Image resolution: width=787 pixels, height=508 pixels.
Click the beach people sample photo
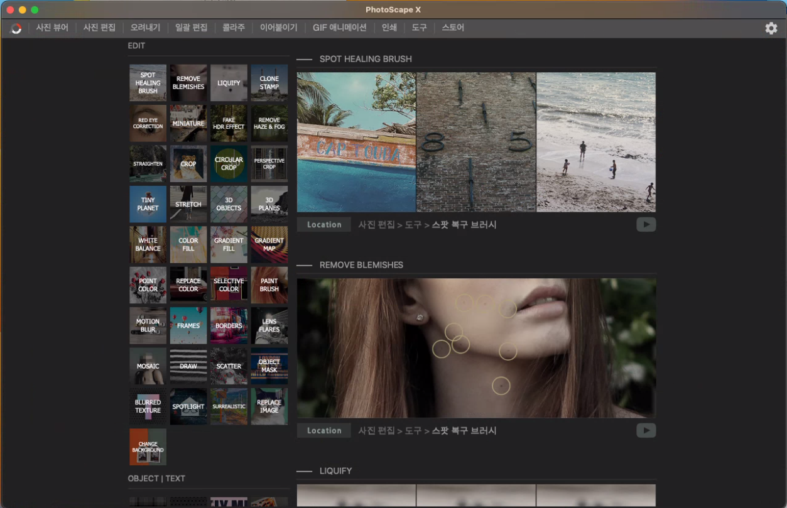596,142
